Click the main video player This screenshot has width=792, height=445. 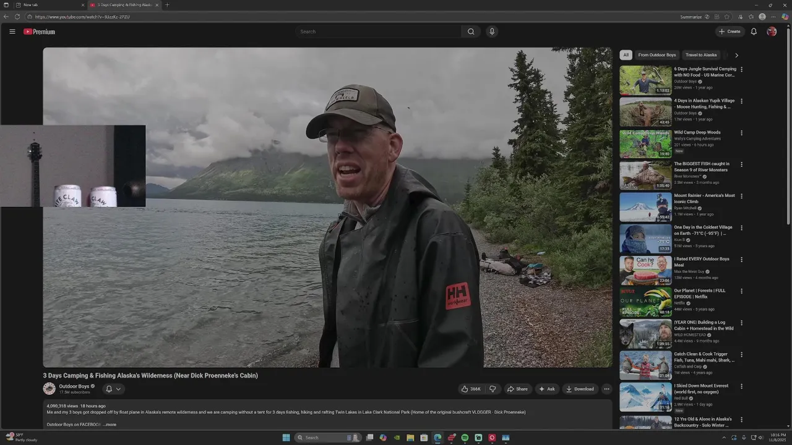pos(327,208)
